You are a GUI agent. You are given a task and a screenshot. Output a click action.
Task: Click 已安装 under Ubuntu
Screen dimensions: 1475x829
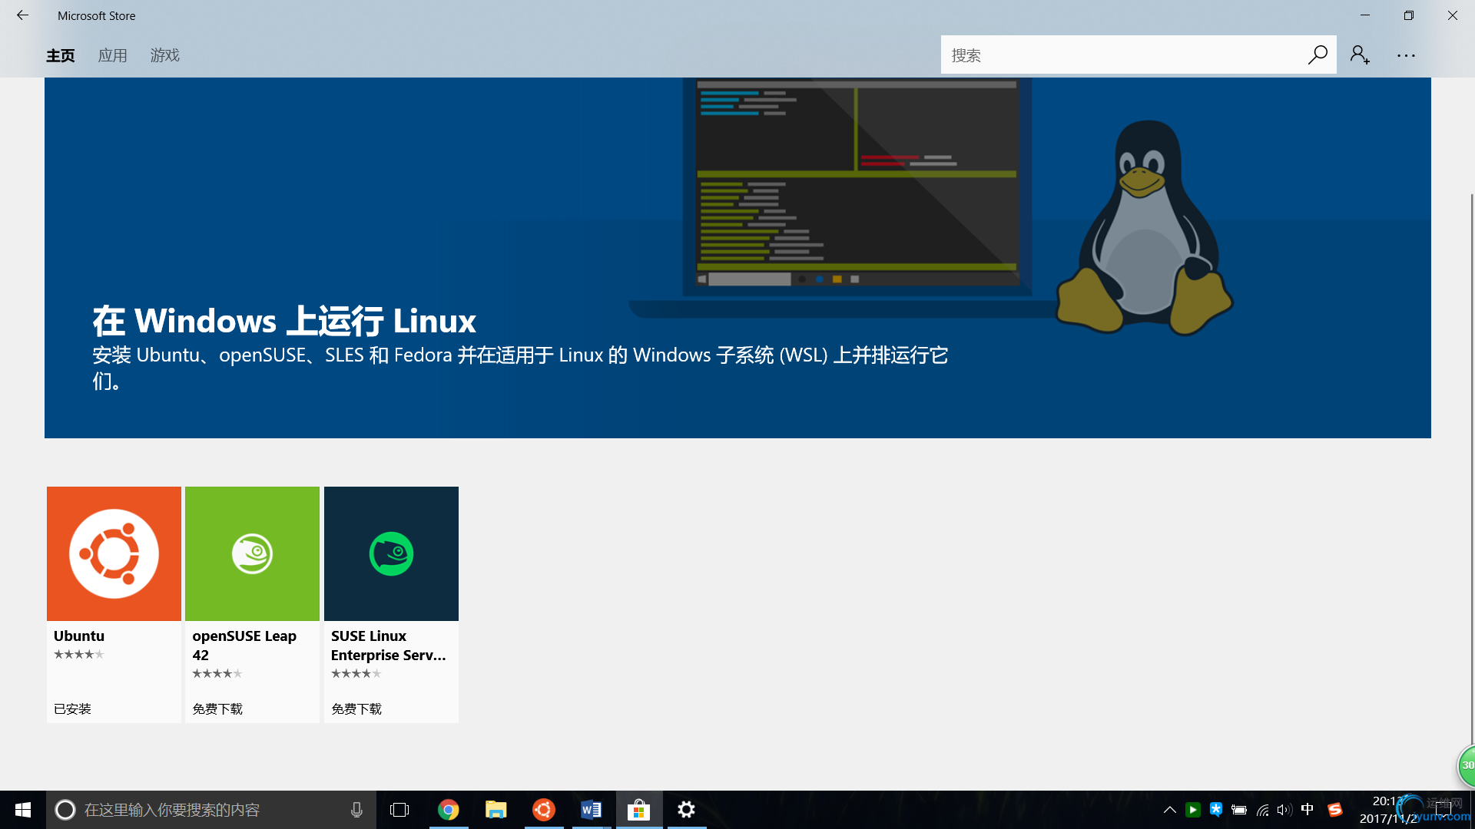(72, 708)
